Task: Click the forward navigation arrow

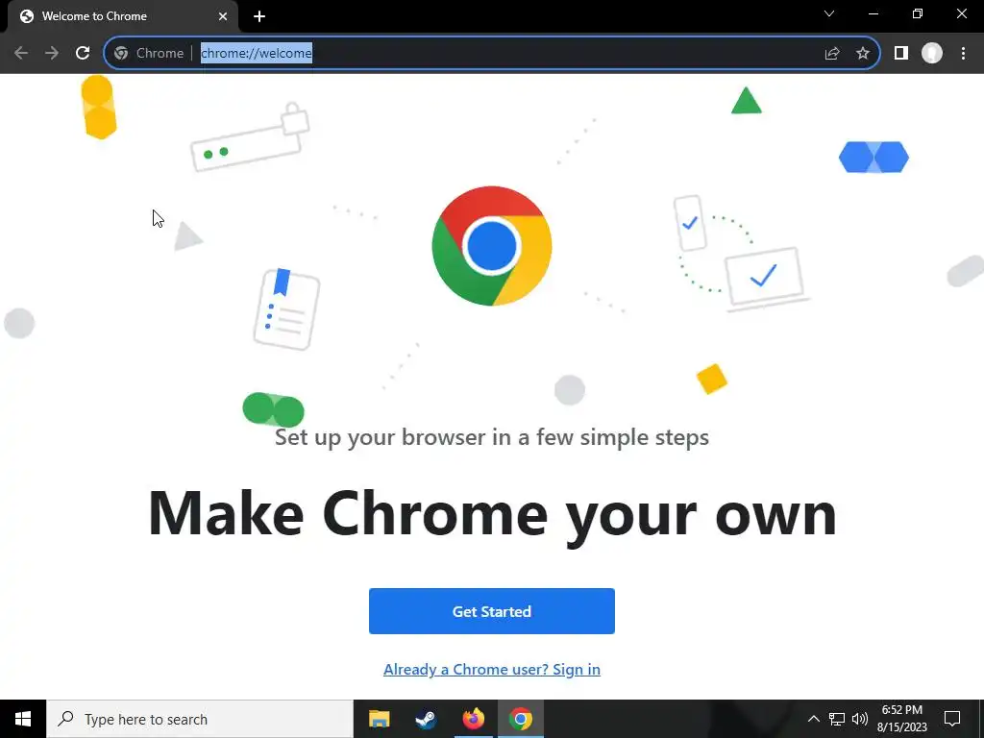Action: pos(52,54)
